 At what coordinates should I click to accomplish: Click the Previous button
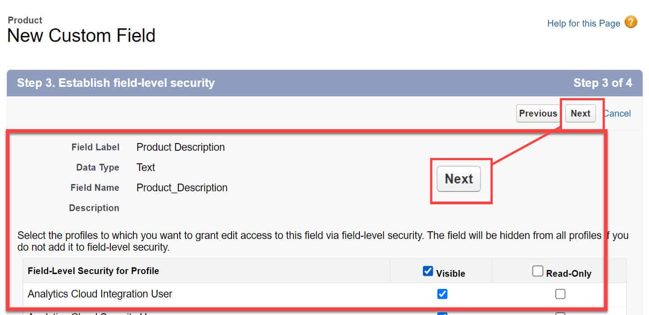pyautogui.click(x=538, y=113)
